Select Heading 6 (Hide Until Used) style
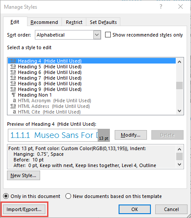This screenshot has height=218, width=191. click(x=92, y=72)
